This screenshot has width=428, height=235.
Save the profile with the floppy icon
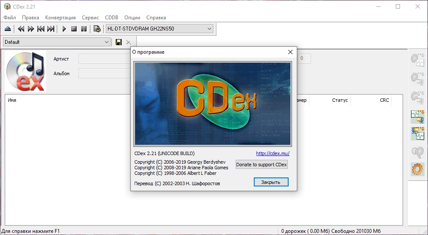[x=119, y=42]
